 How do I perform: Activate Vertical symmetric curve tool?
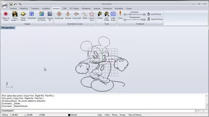[68, 15]
